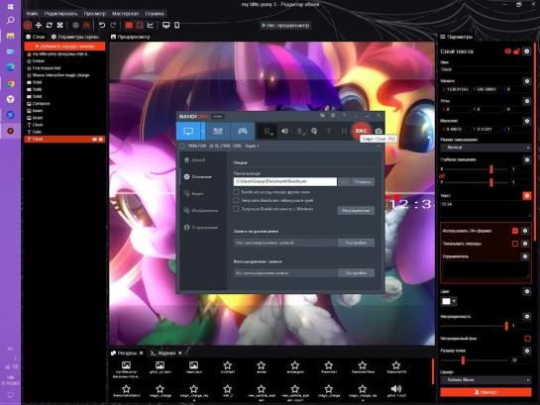Click the white text color swatch
Screen dimensions: 540x405
[446, 301]
